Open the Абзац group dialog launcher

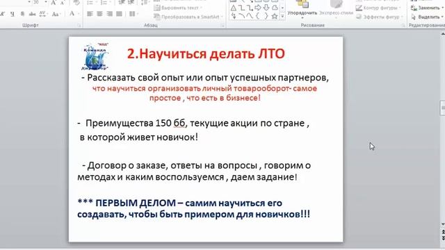tap(222, 26)
